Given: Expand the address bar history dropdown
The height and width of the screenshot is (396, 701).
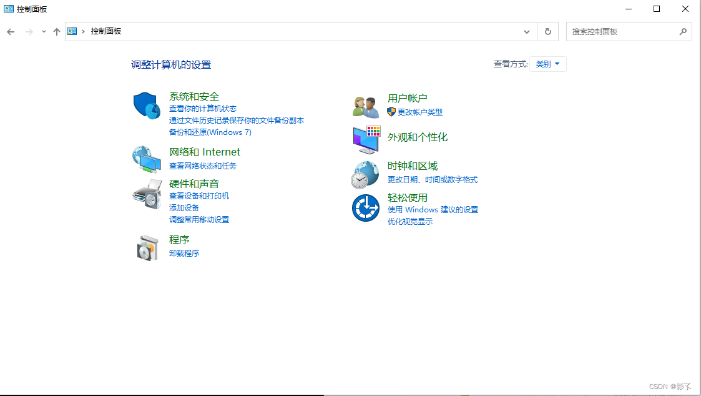Looking at the screenshot, I should pyautogui.click(x=527, y=32).
